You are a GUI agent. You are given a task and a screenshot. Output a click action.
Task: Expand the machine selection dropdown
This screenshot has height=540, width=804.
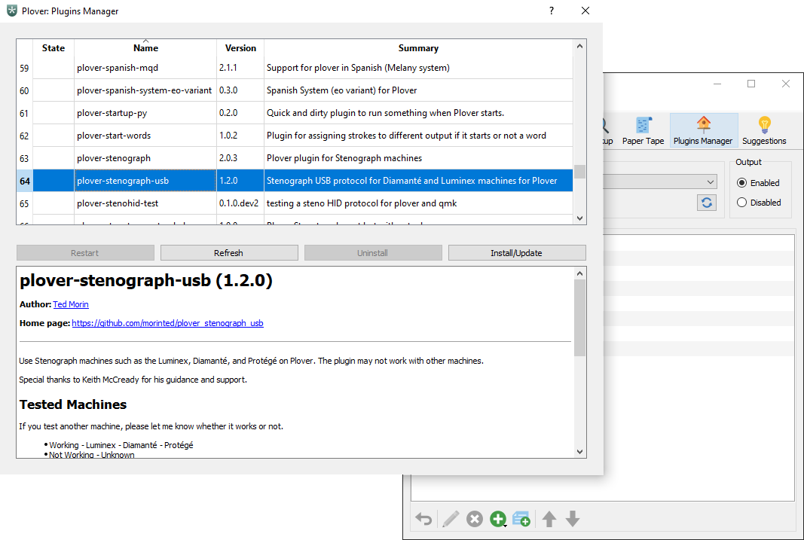click(x=711, y=182)
